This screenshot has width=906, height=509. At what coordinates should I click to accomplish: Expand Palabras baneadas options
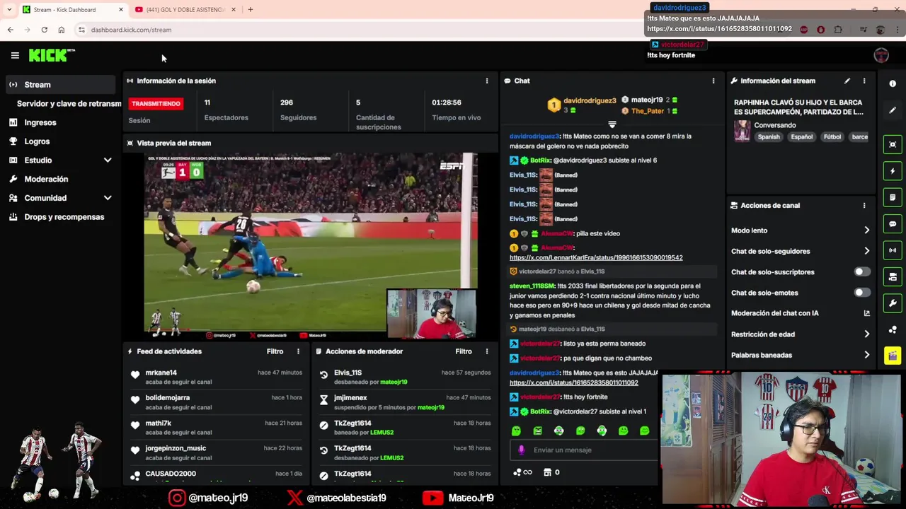866,355
